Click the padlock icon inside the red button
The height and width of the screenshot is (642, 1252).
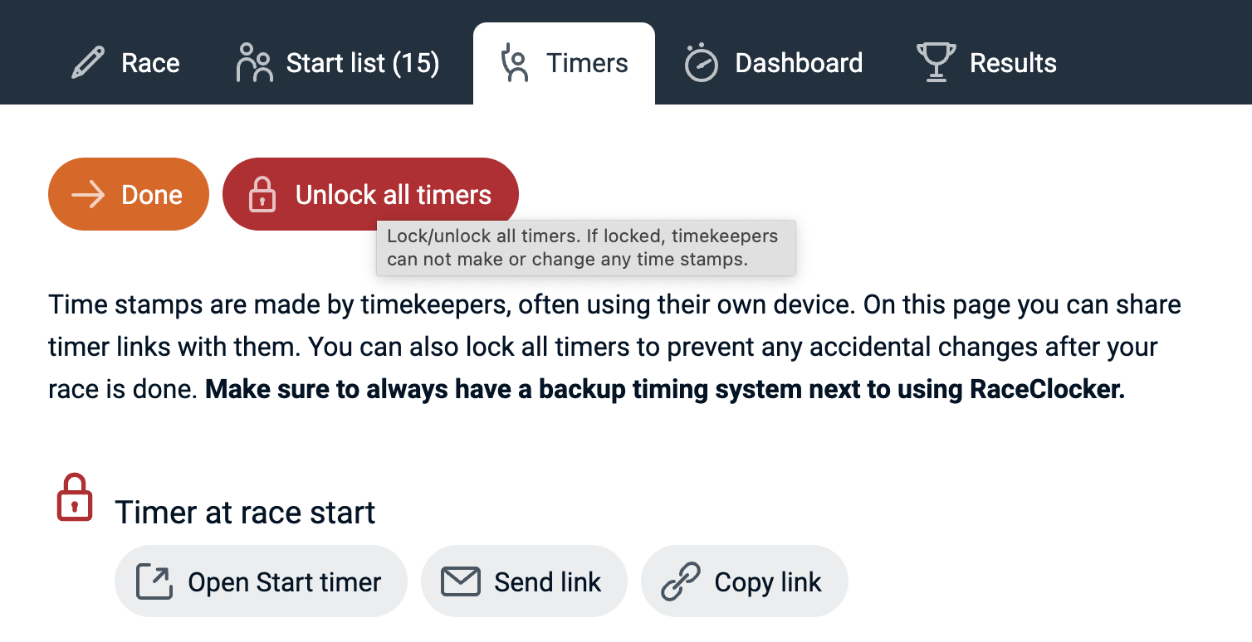(x=262, y=195)
